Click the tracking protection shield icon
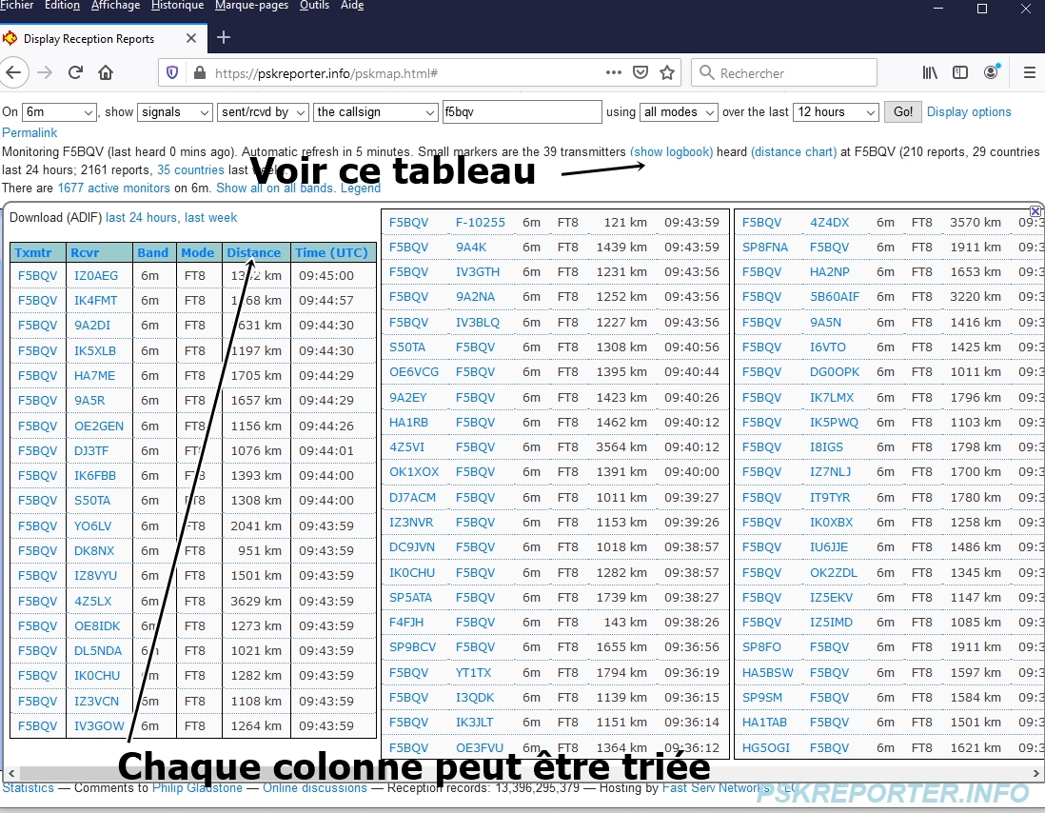1045x813 pixels. (x=172, y=72)
